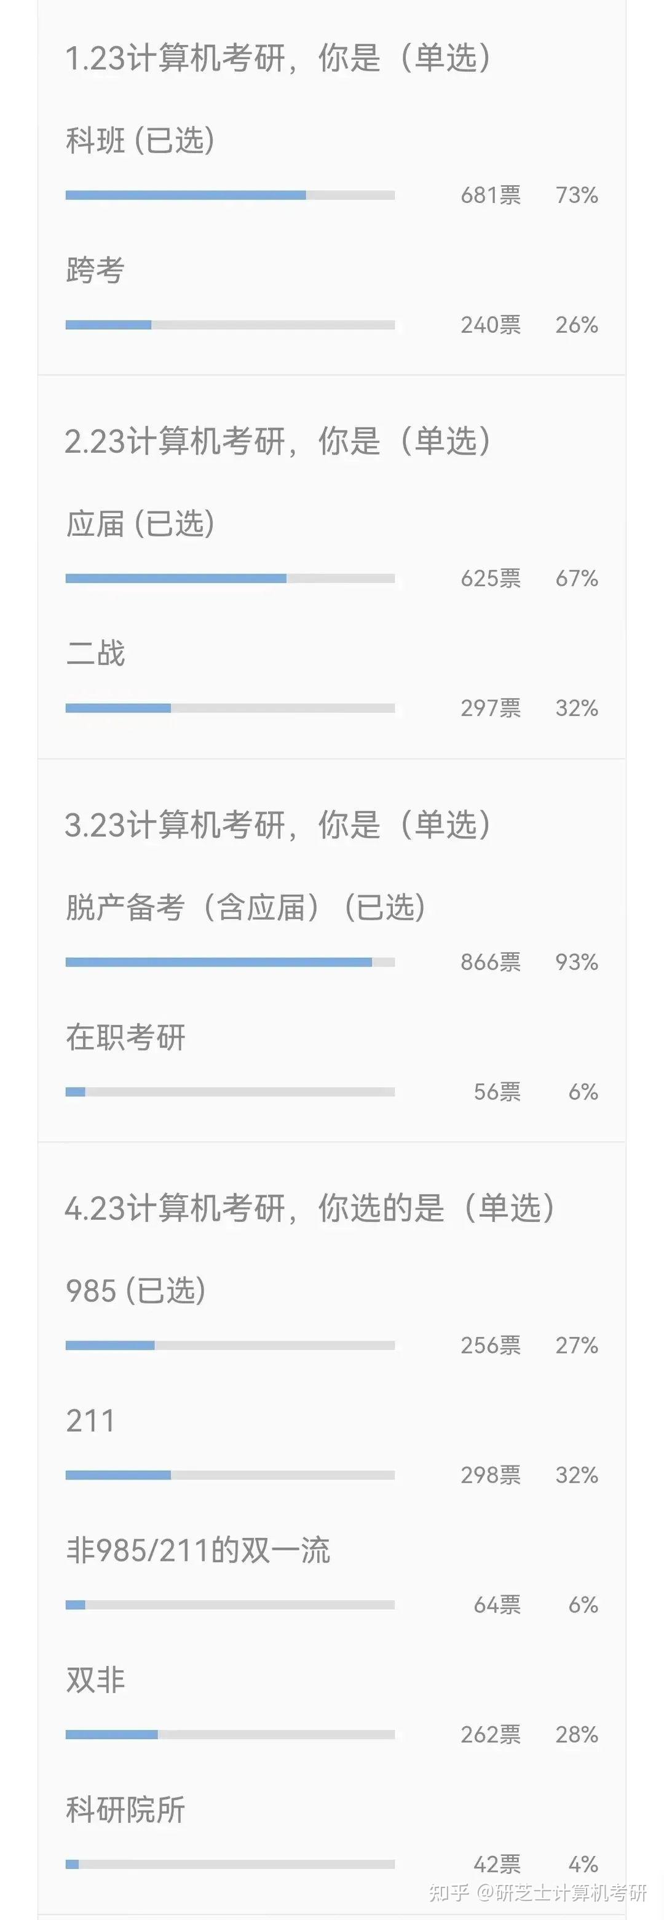Choose the 双非 option
The image size is (664, 1920).
[95, 1680]
